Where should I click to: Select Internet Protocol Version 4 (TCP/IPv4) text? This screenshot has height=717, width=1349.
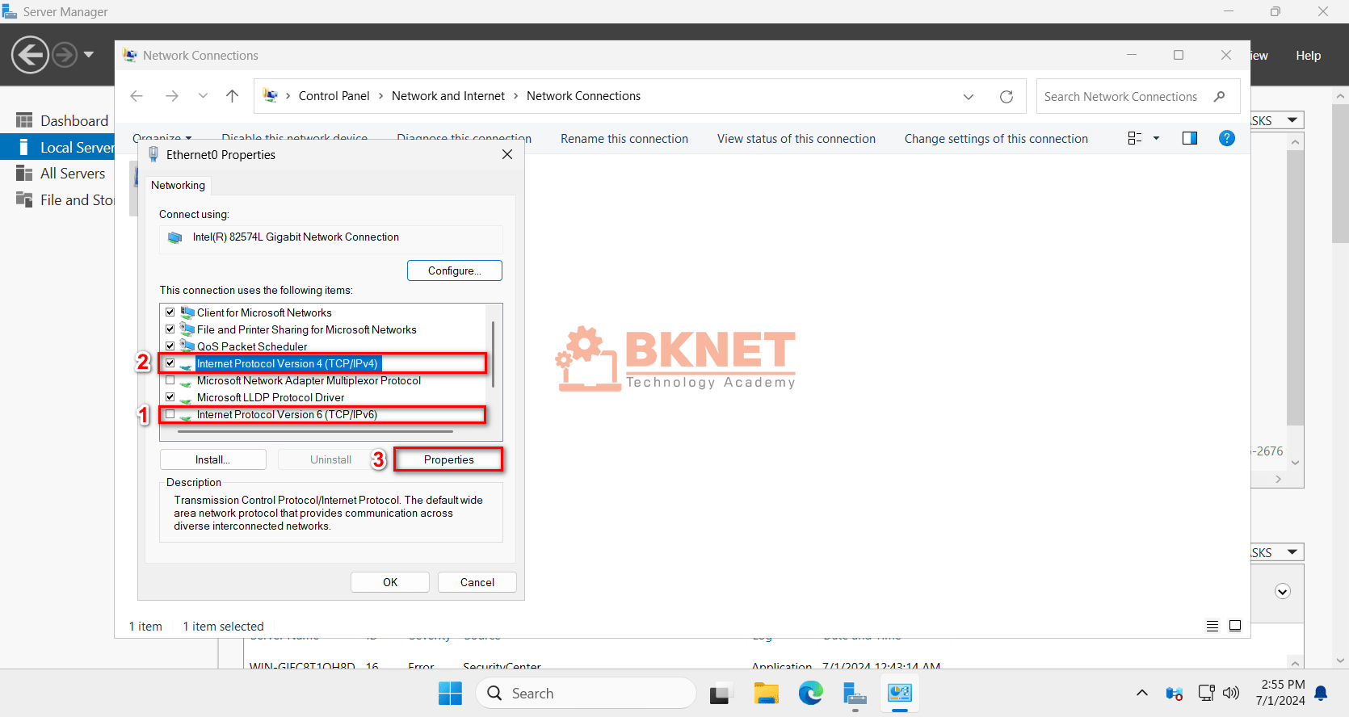(288, 363)
